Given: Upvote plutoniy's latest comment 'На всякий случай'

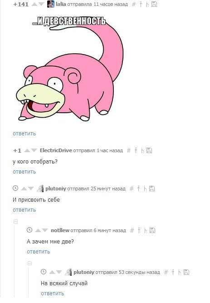Looking at the screenshot, I should coord(52,272).
